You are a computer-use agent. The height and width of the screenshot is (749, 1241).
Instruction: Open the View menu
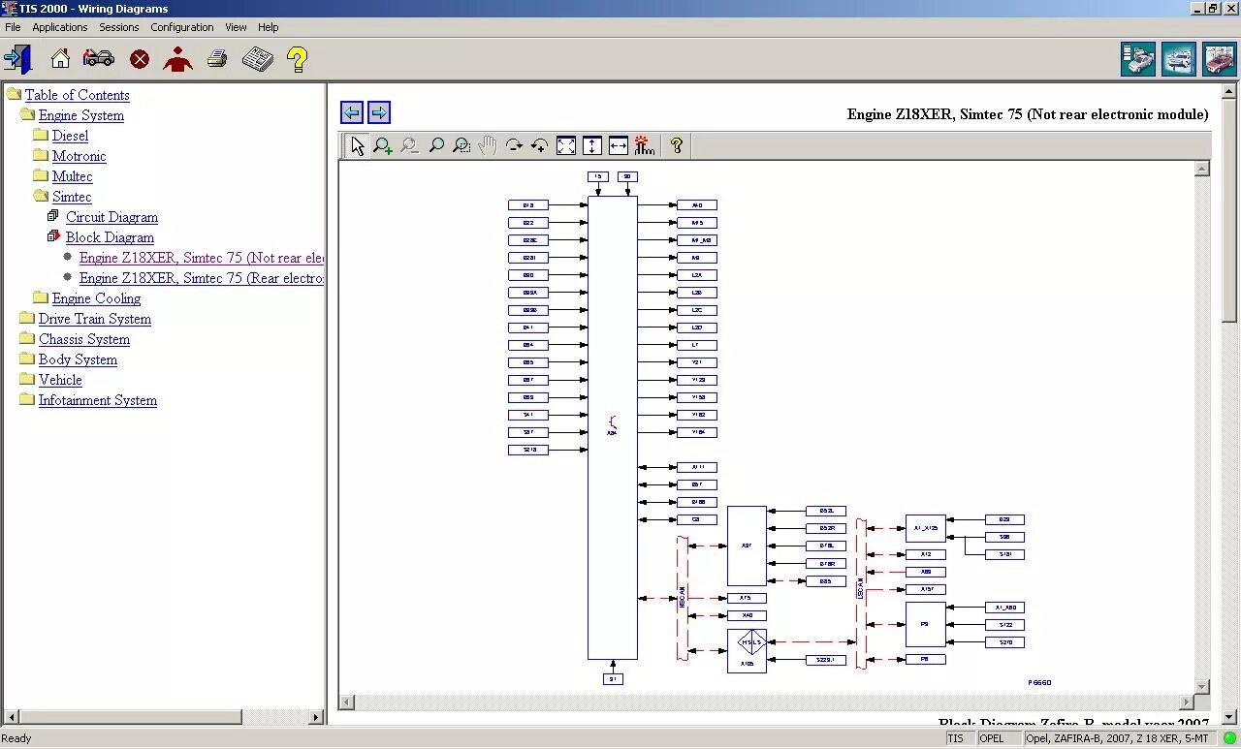236,27
